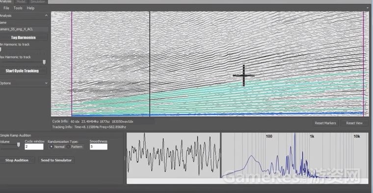This screenshot has width=373, height=193.
Task: Click the Smoothness input field
Action: click(x=99, y=147)
